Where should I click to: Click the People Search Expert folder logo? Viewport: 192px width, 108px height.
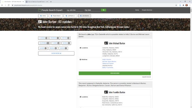pos(39,10)
